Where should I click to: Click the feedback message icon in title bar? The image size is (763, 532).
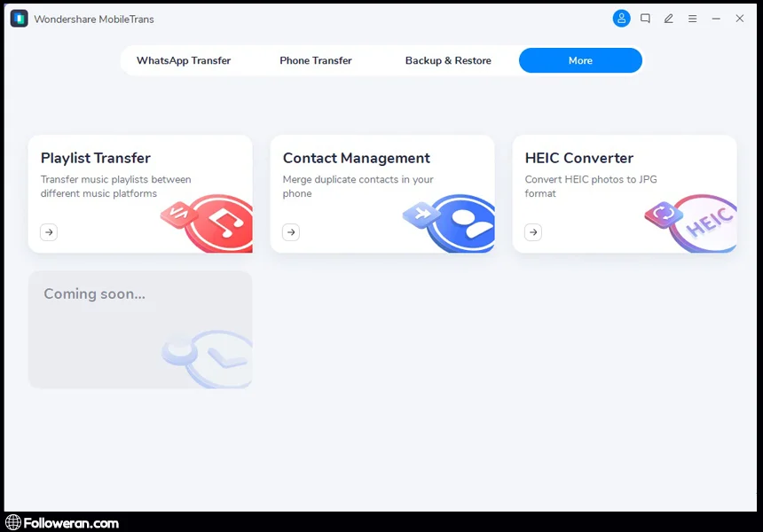tap(646, 19)
